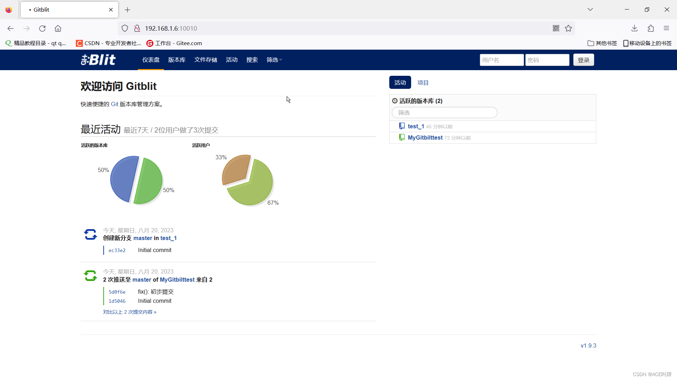Click 对比以上 2 次提交内容 link
Viewport: 677px width, 380px height.
[129, 312]
